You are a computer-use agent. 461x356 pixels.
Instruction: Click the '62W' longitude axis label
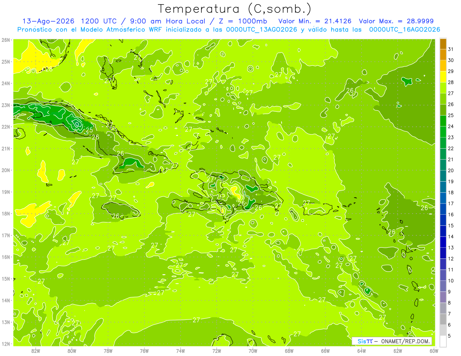pos(398,351)
